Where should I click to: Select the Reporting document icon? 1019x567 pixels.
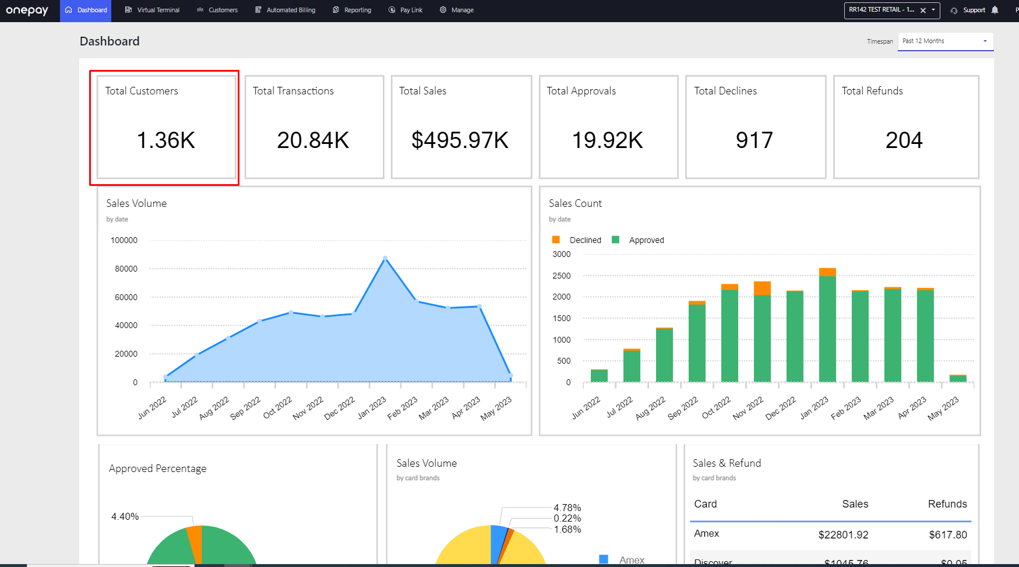(335, 10)
